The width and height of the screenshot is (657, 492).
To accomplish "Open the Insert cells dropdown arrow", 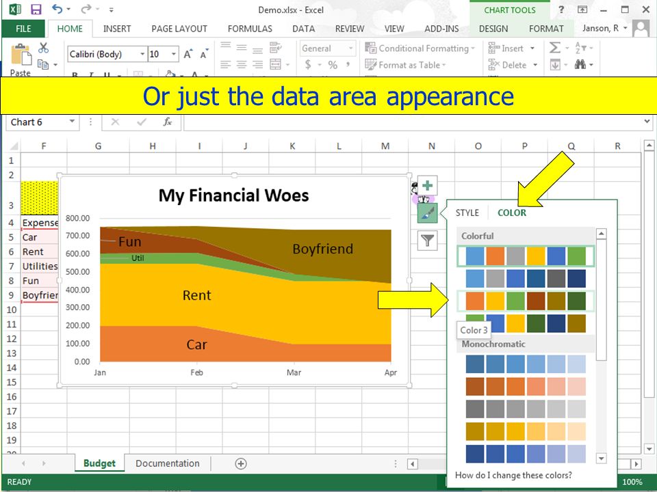I will coord(532,48).
